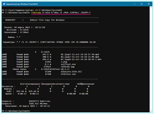This screenshot has width=154, height=114.
Task: Click the '/COPYALL' parameter in command
Action: 74,13
